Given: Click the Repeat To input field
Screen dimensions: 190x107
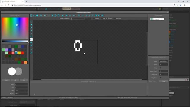Looking at the screenshot, I should coord(164,74).
